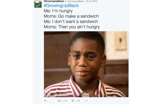Open the three-dot more options menu
162x104 pixels.
tap(86, 101)
